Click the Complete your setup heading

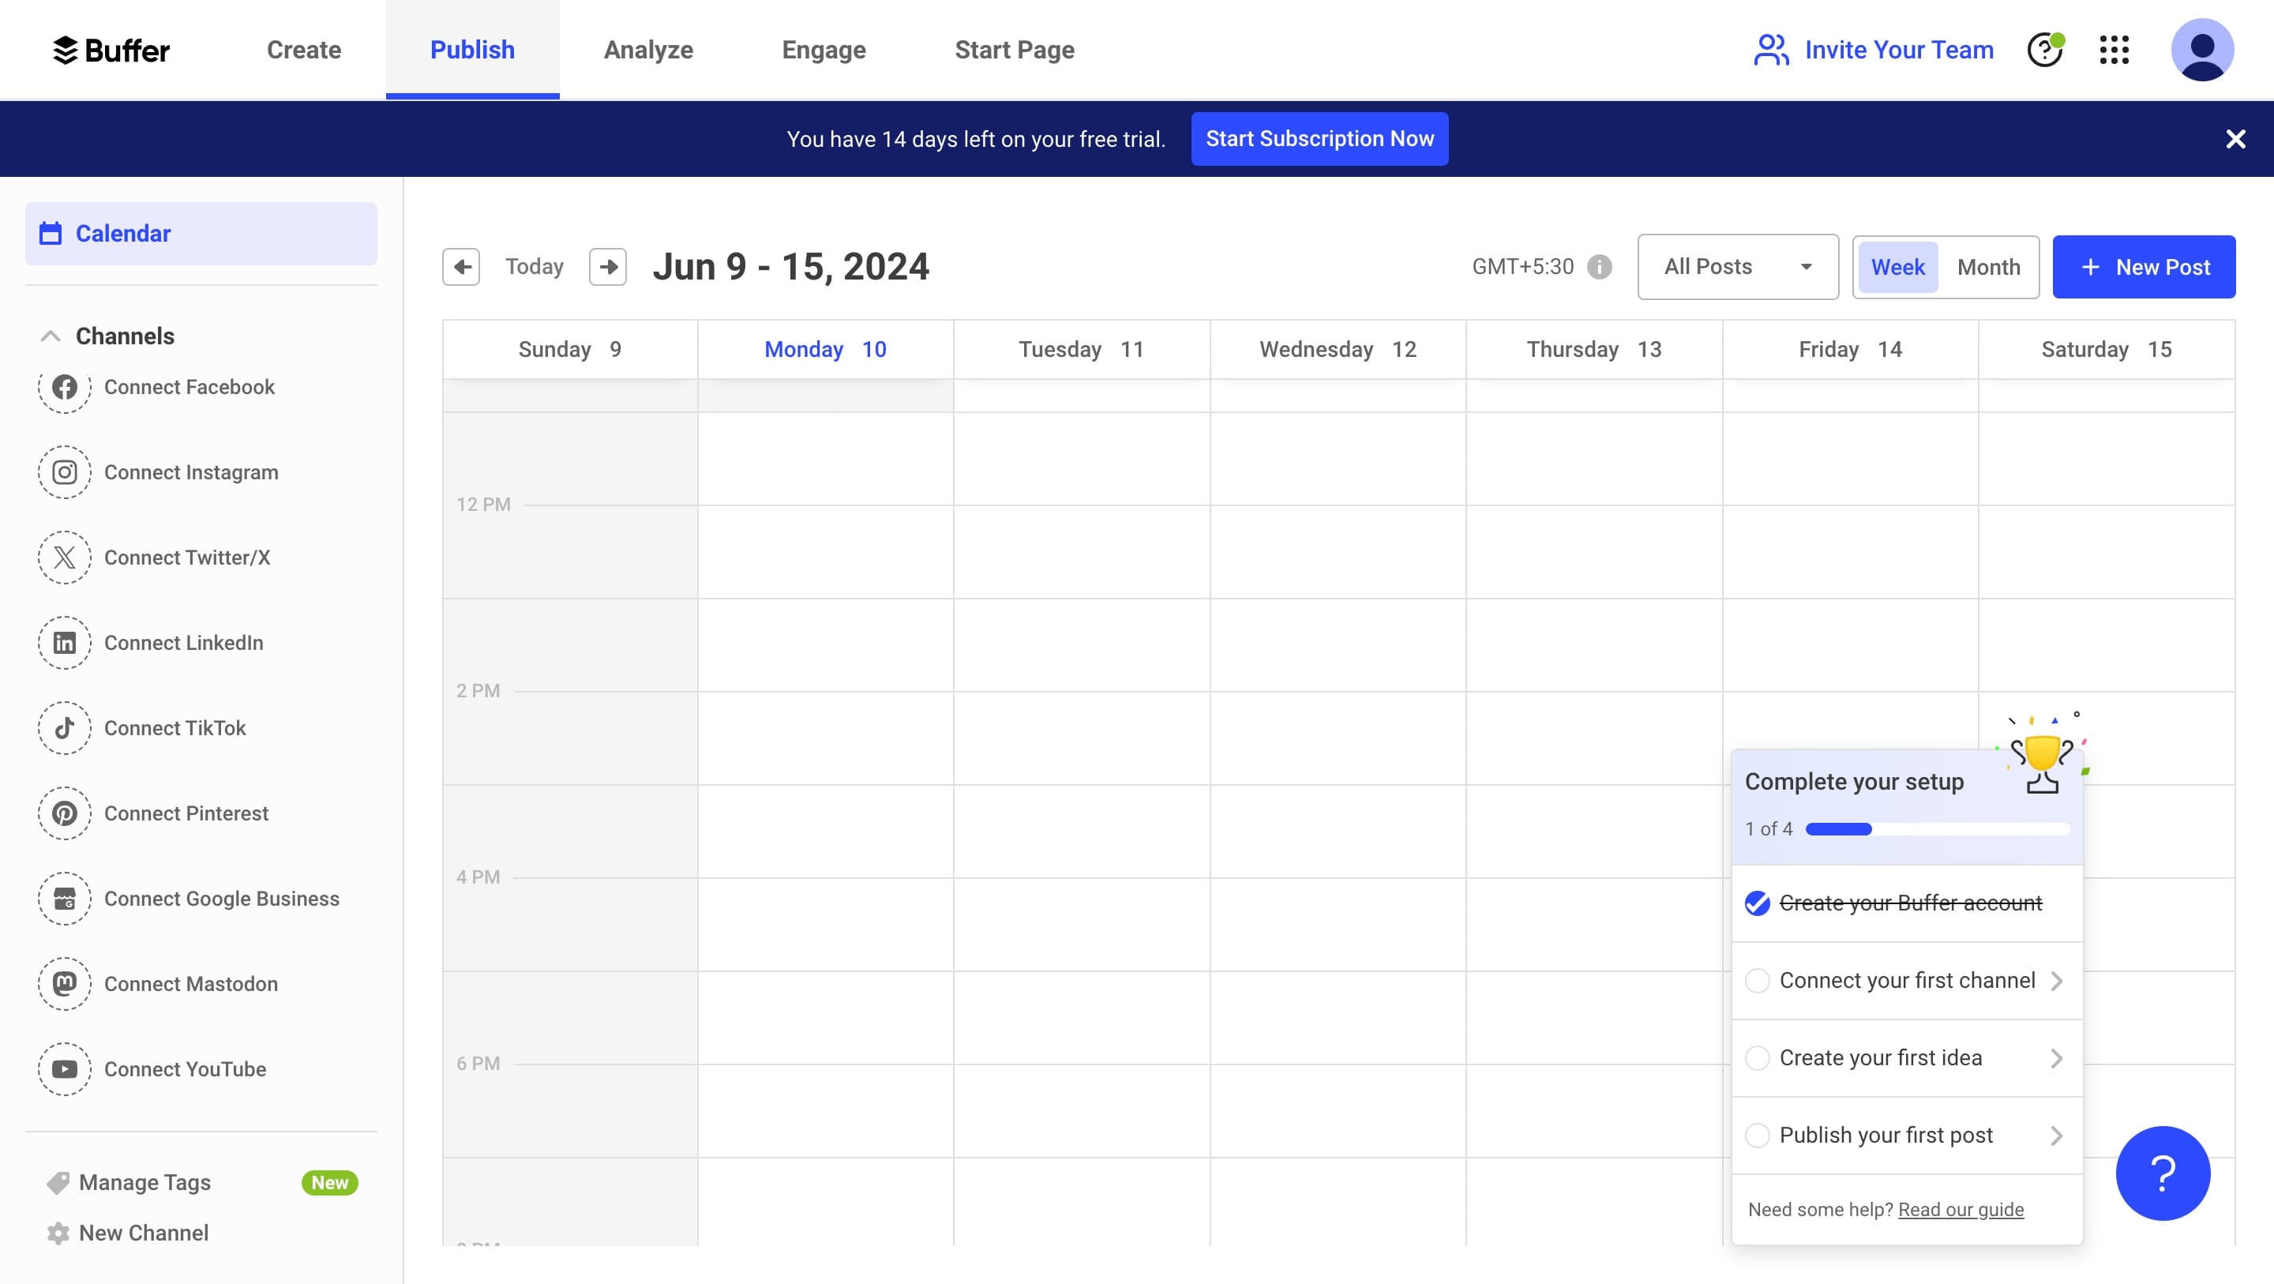1854,782
